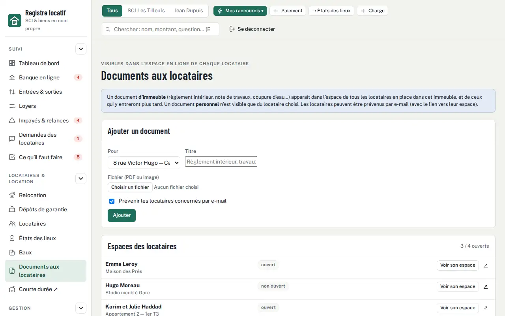
Task: Click the Registre locatif house logo
Action: tap(15, 21)
